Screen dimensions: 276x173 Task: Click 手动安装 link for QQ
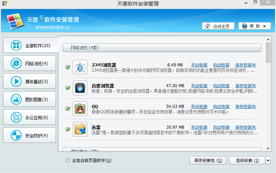[199, 107]
